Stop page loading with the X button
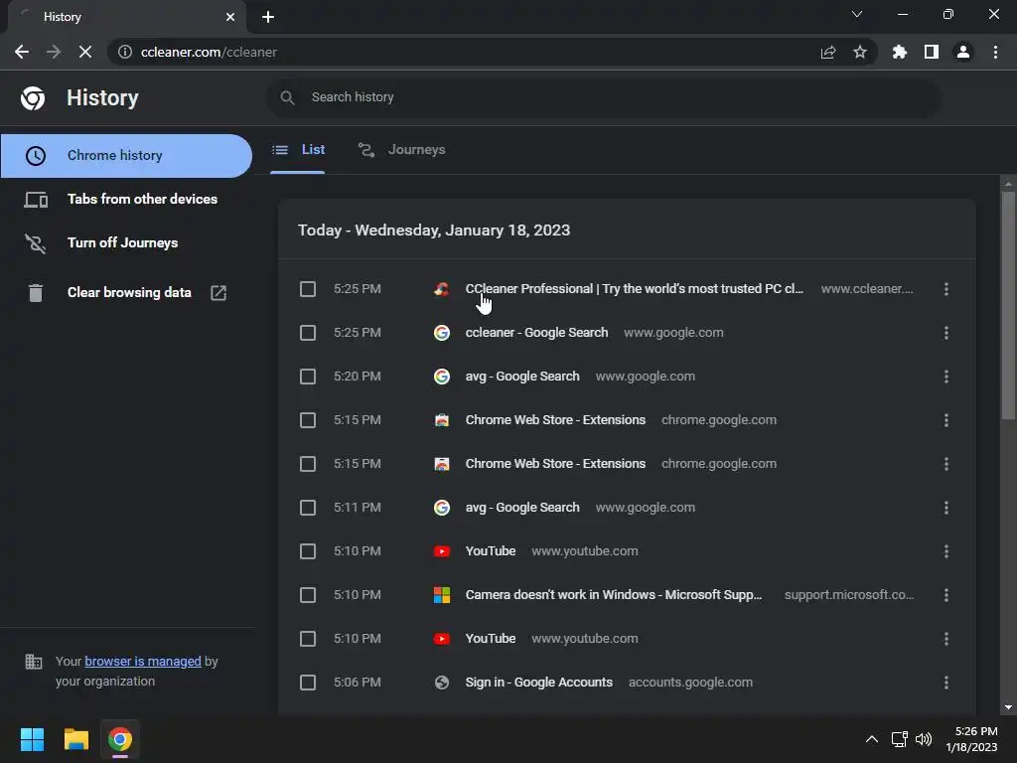 coord(85,52)
